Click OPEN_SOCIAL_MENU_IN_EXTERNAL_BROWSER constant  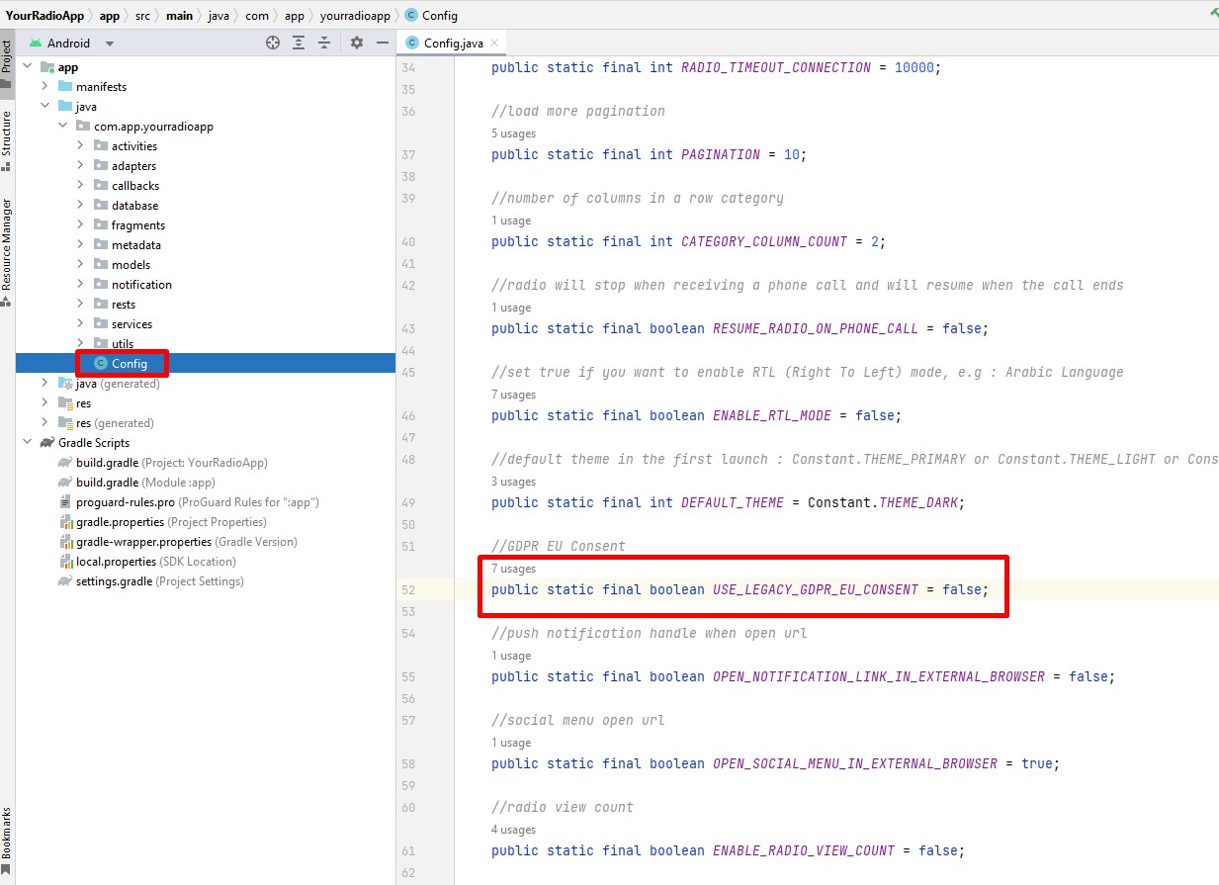pyautogui.click(x=855, y=764)
